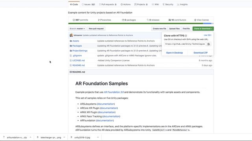The image size is (252, 141).
Task: View the 7 branches list
Action: click(104, 20)
